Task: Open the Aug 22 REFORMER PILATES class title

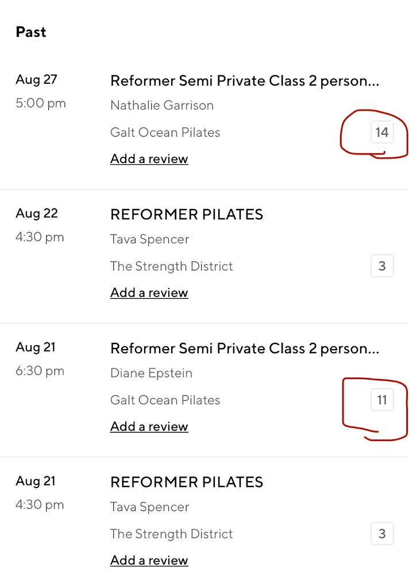Action: point(187,215)
